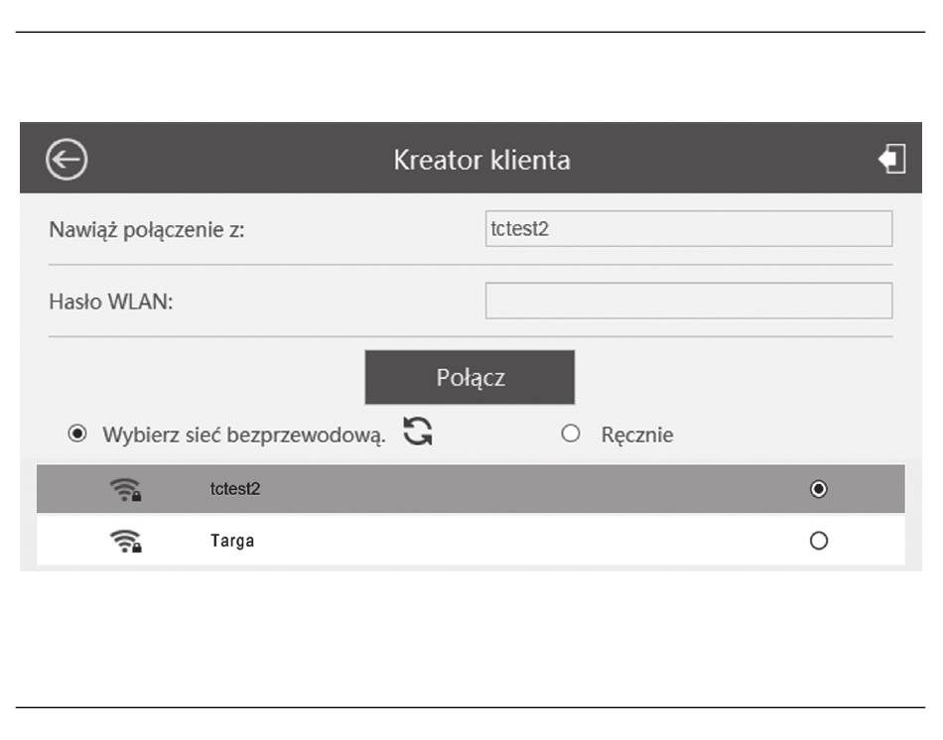The image size is (943, 740).
Task: Click the 'Kreator klienta' title
Action: 481,160
